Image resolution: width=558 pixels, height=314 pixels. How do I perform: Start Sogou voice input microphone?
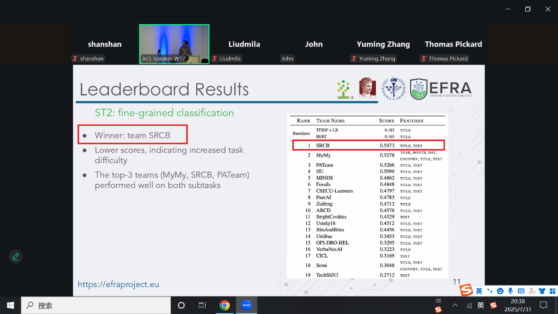click(x=510, y=291)
